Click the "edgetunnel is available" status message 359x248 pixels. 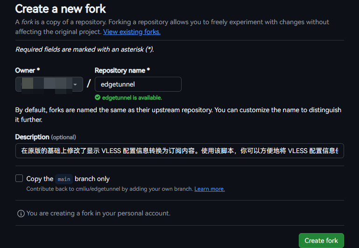click(132, 98)
